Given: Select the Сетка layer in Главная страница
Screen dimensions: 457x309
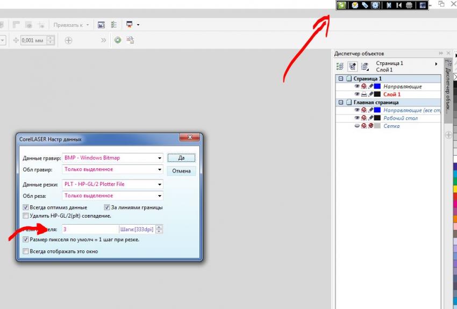Looking at the screenshot, I should pos(391,126).
